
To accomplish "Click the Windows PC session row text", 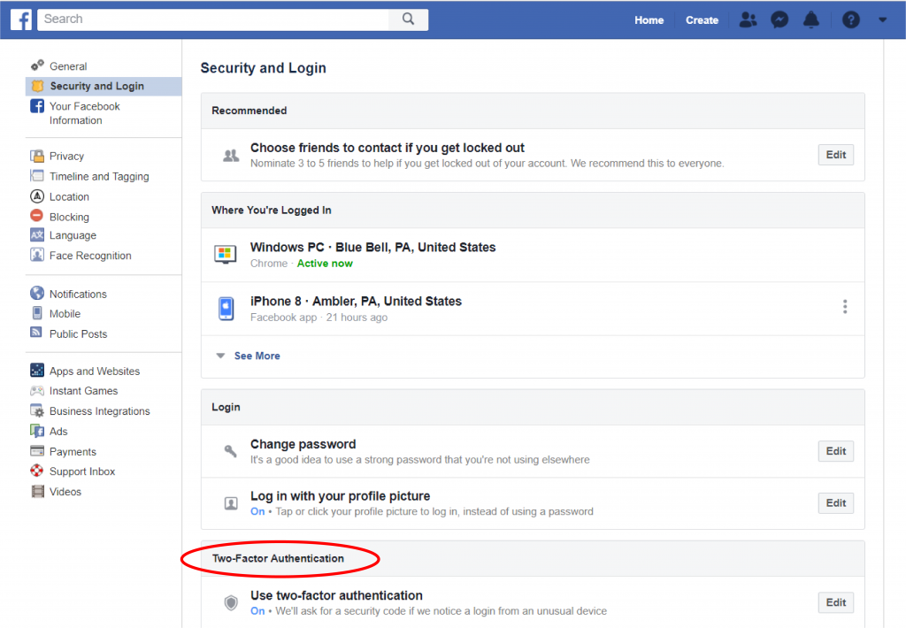I will point(372,248).
